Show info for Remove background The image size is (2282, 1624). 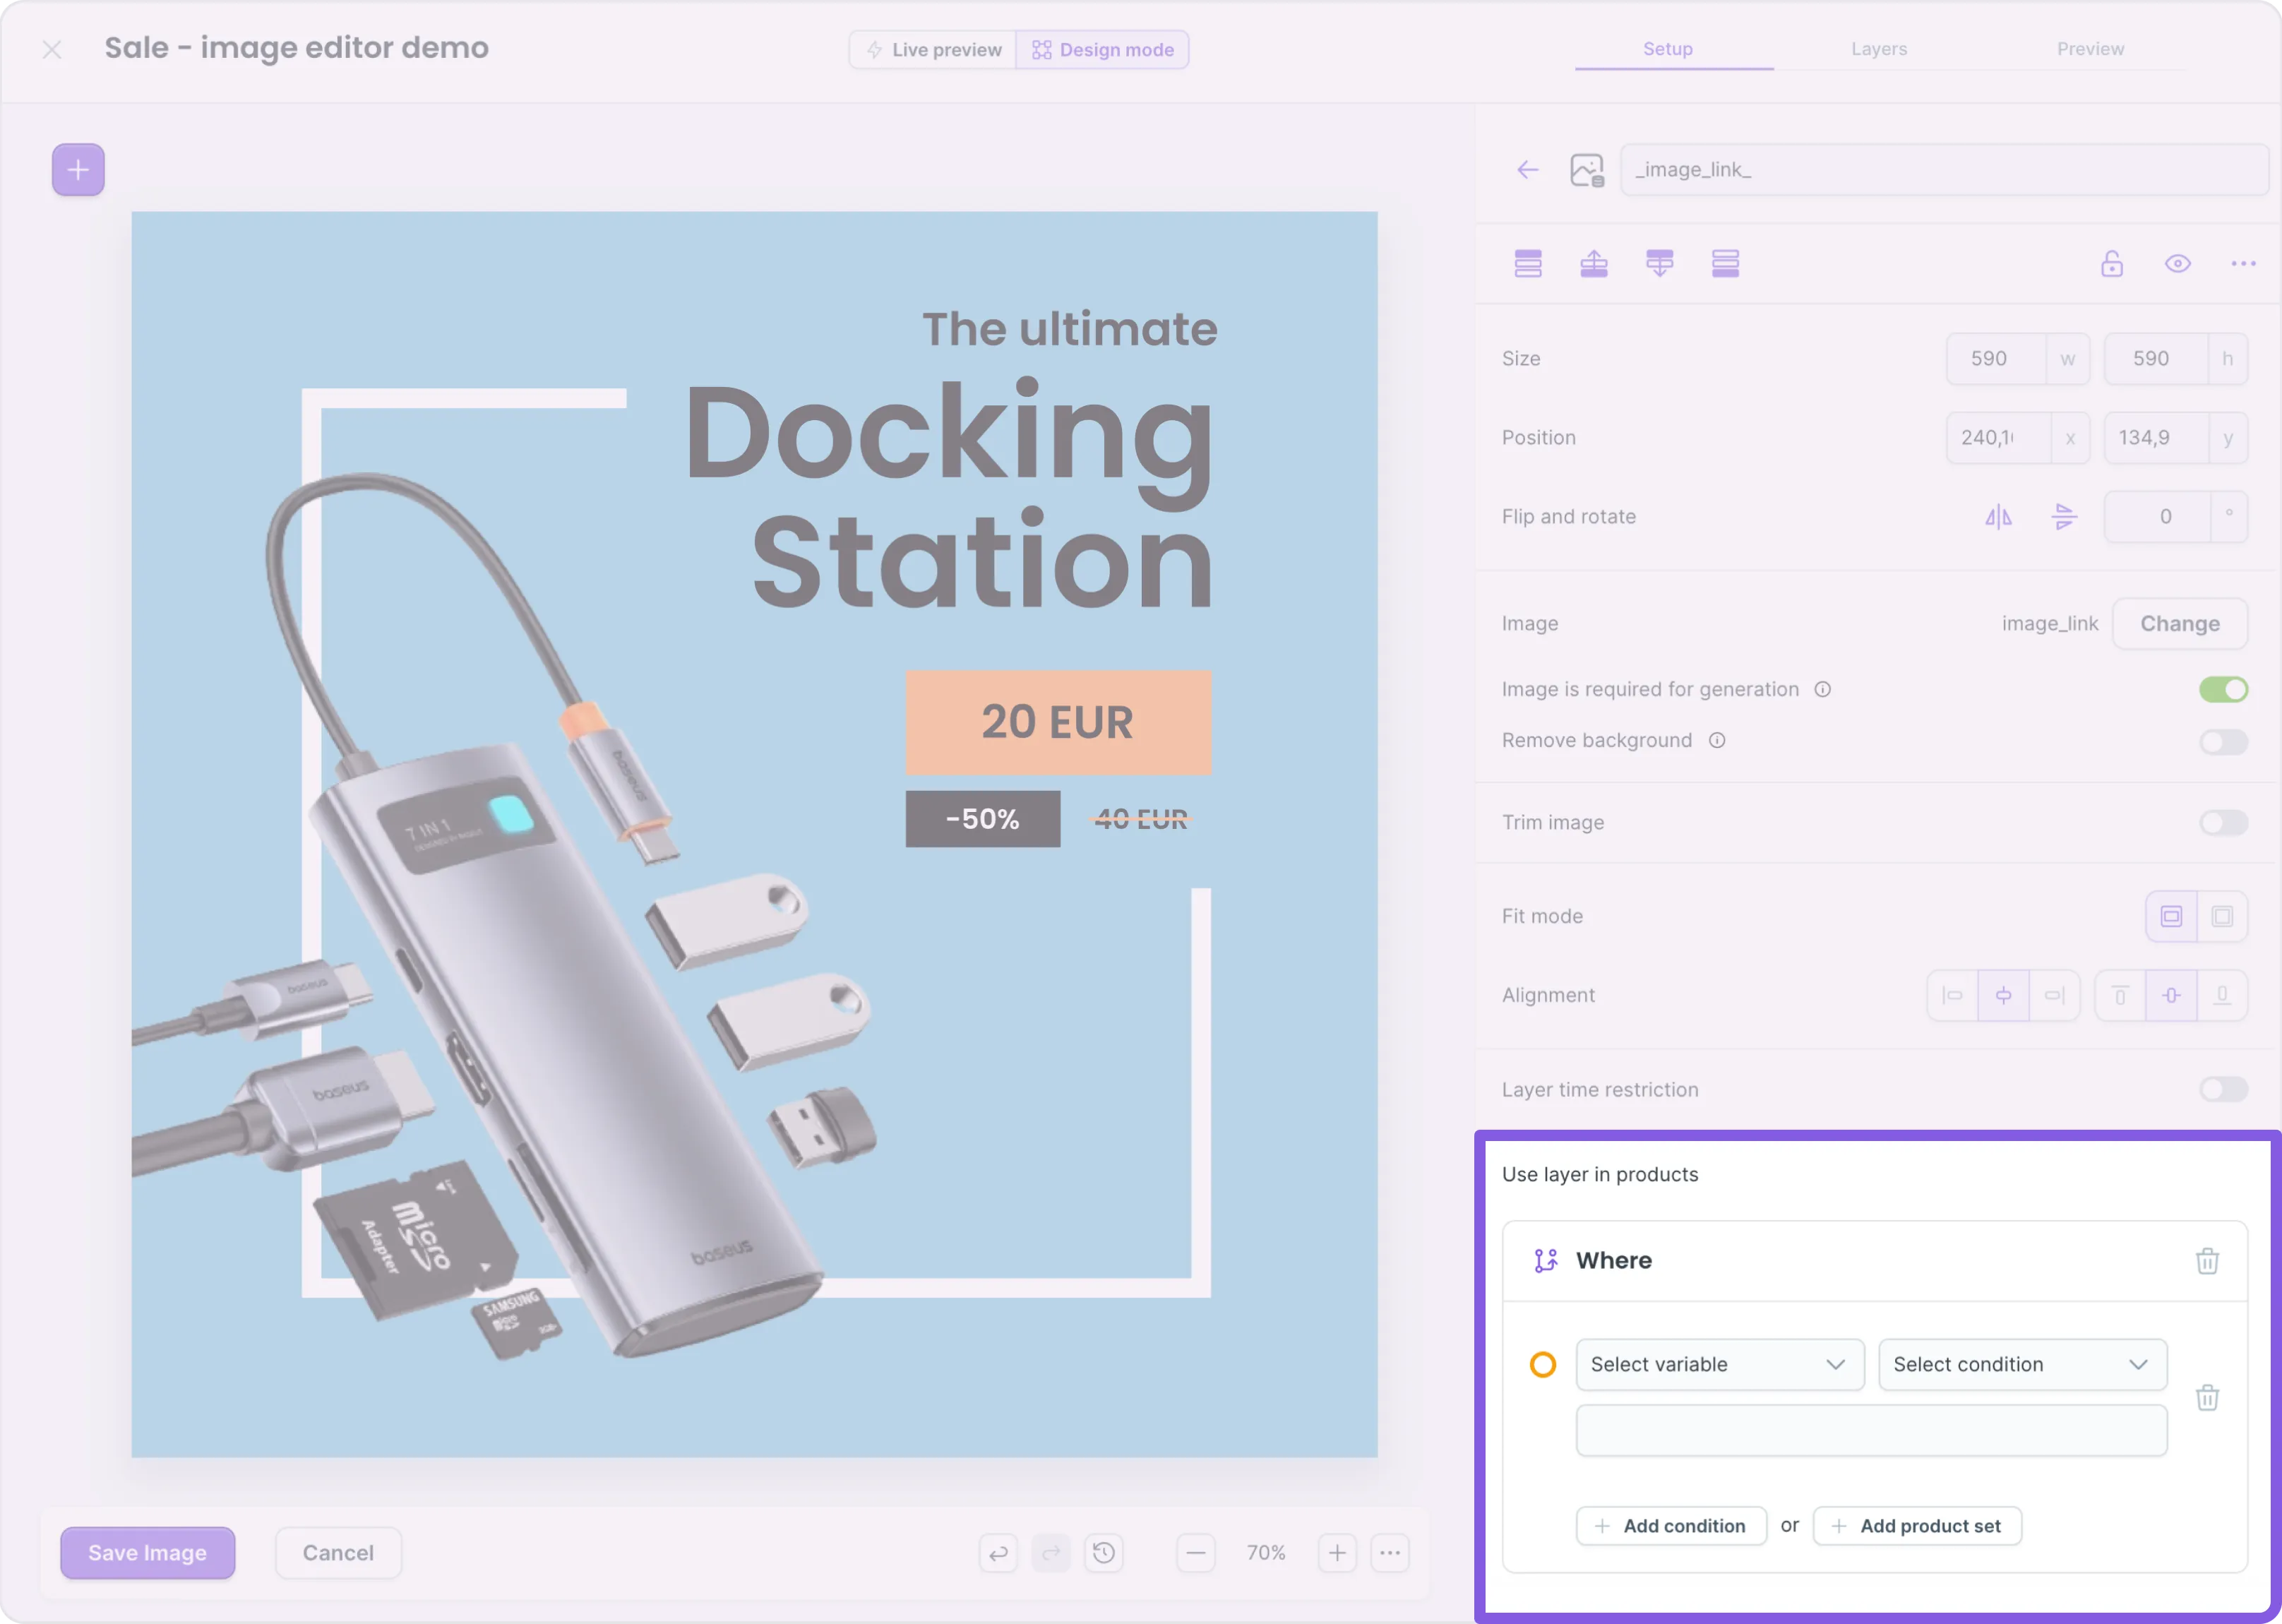[1717, 741]
